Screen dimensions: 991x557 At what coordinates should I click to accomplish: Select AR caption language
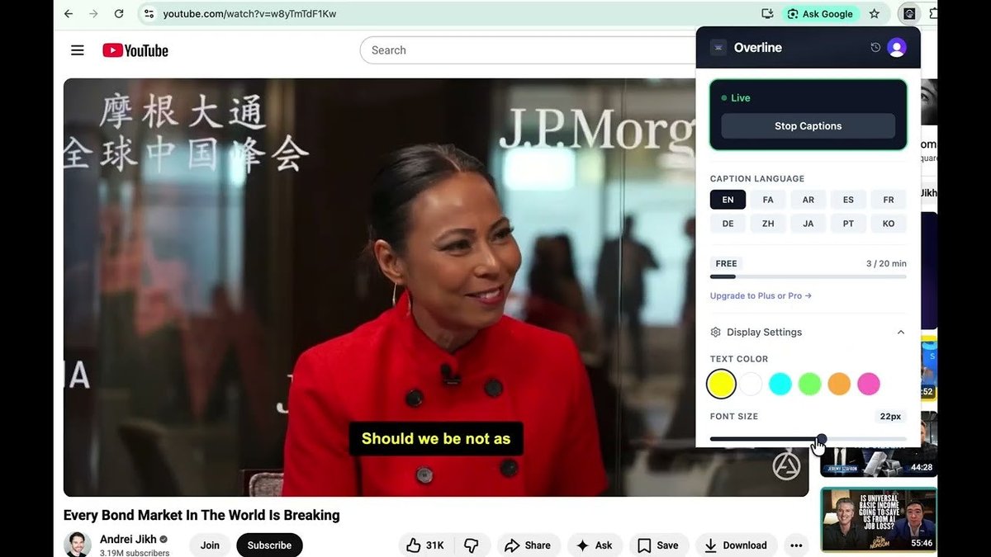coord(808,200)
